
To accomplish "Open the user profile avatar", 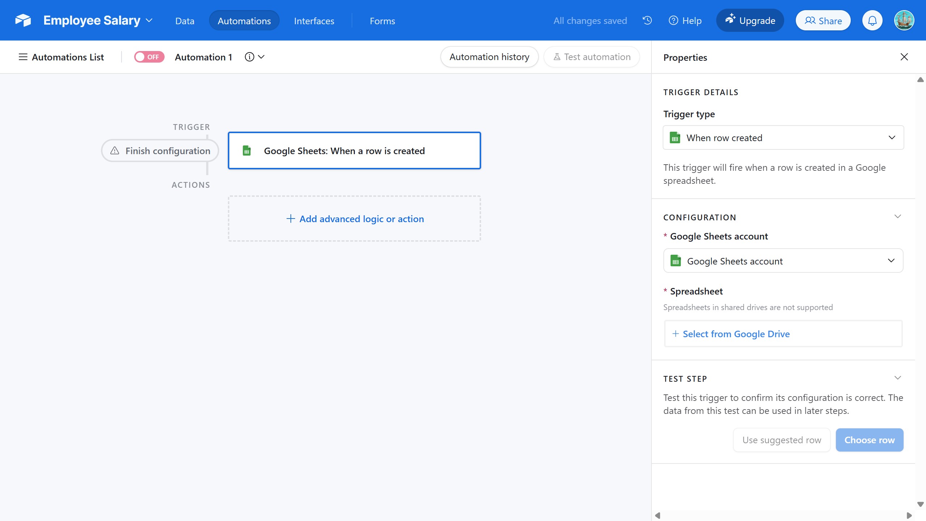I will 904,20.
